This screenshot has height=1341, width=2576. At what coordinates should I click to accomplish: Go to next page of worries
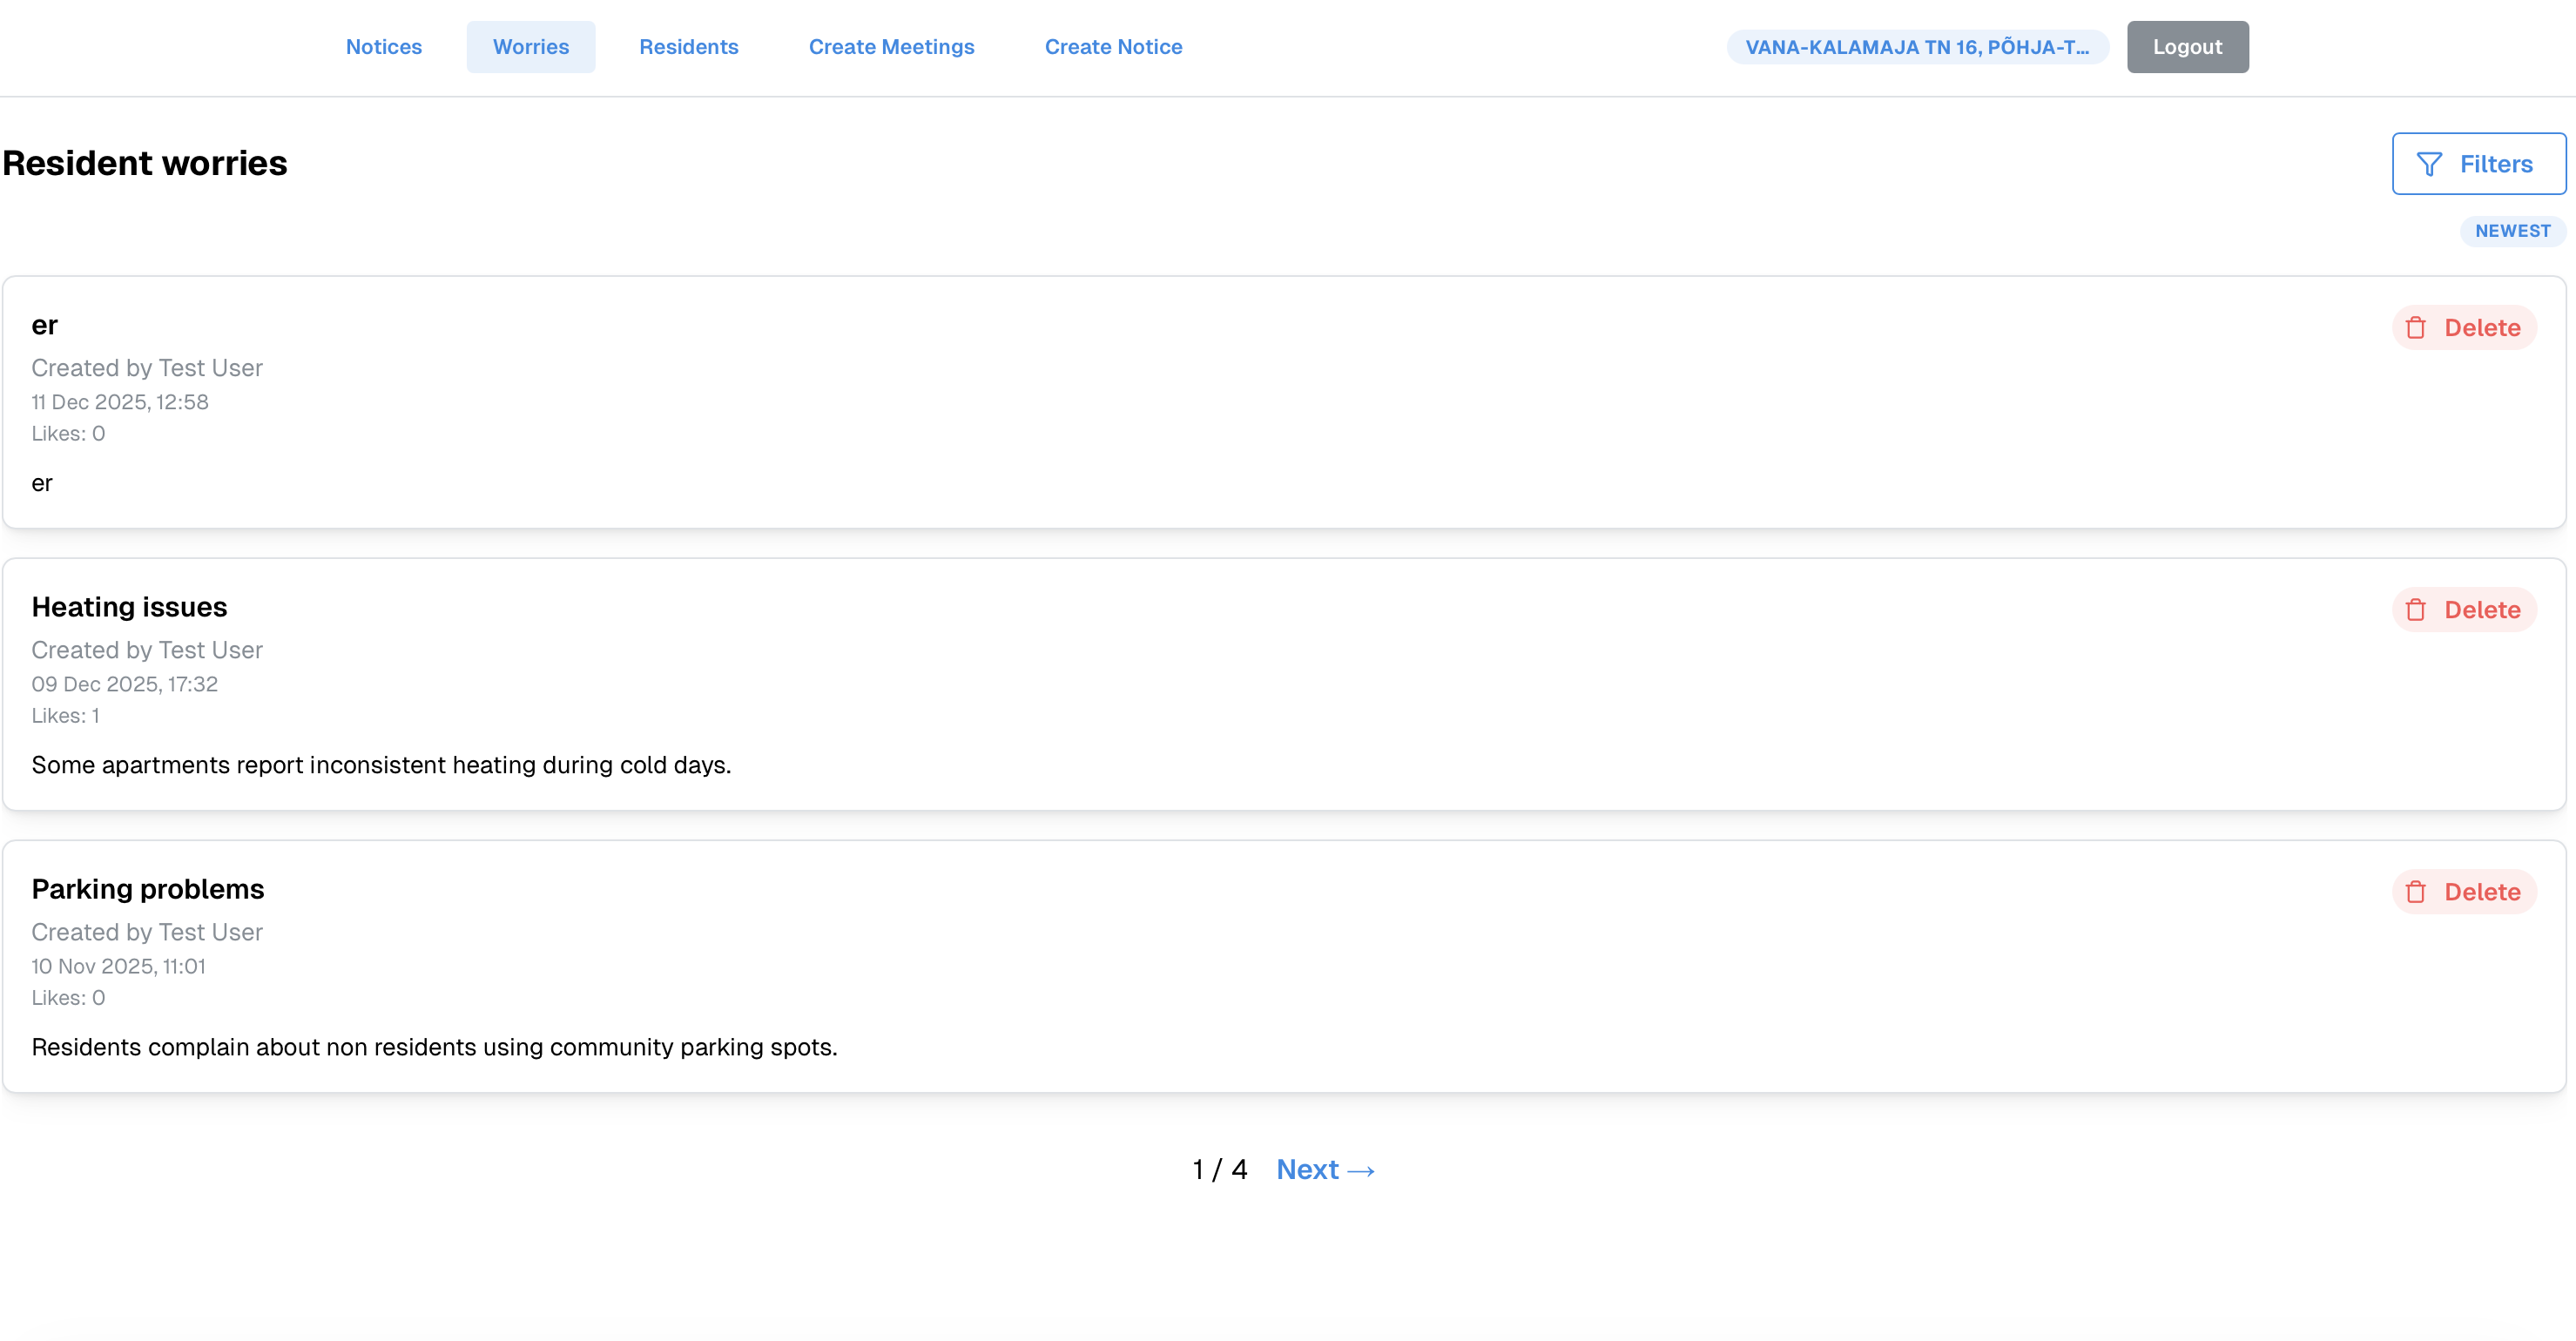point(1324,1170)
